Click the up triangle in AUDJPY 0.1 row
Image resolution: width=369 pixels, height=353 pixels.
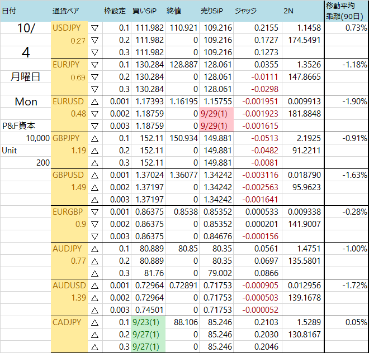pos(94,249)
